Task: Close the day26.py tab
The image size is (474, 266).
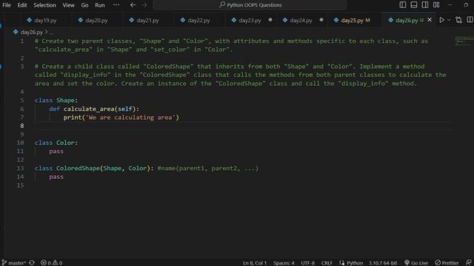Action: tap(430, 20)
